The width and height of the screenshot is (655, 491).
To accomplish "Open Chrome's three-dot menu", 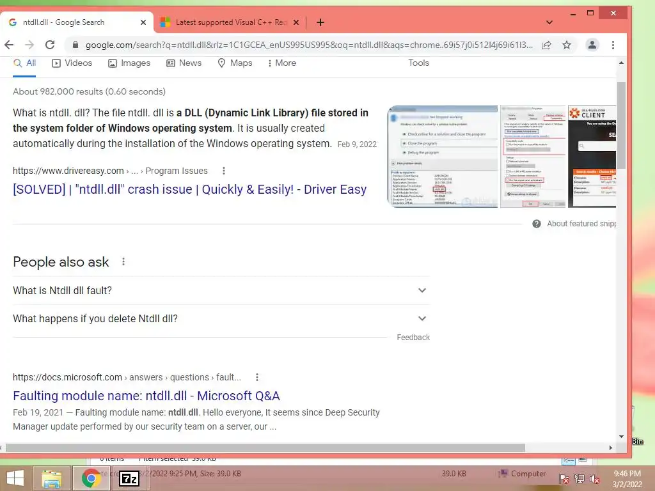I will coord(613,45).
